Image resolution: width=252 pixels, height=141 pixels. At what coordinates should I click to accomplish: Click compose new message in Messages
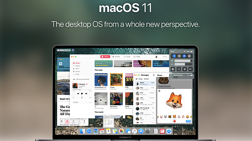154,75
